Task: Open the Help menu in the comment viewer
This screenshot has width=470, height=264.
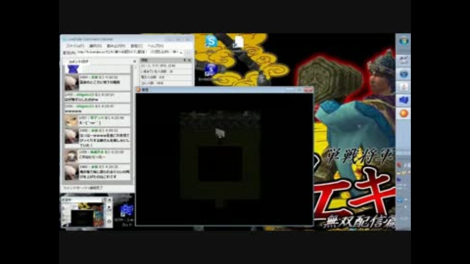Action: 156,46
